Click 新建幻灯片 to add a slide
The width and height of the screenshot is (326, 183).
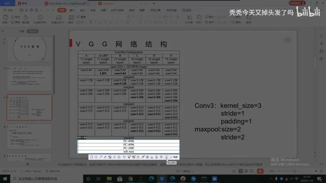click(59, 19)
